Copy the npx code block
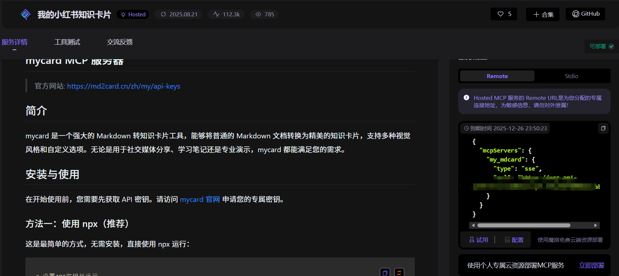The image size is (619, 276). point(385,272)
